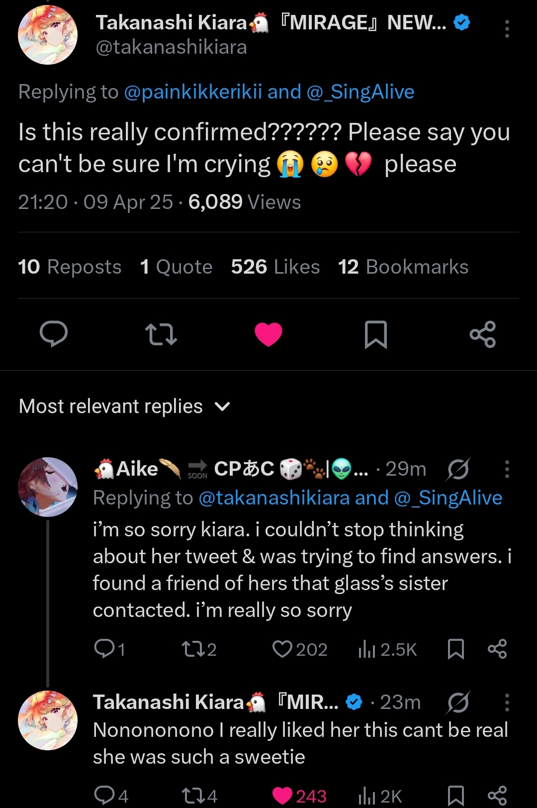Repost the main tweet
Screen dimensions: 537x808
(x=161, y=334)
